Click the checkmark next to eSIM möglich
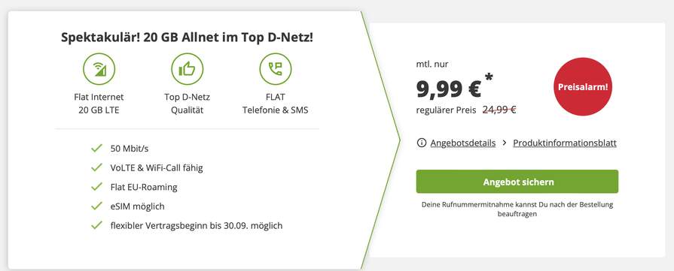 96,206
